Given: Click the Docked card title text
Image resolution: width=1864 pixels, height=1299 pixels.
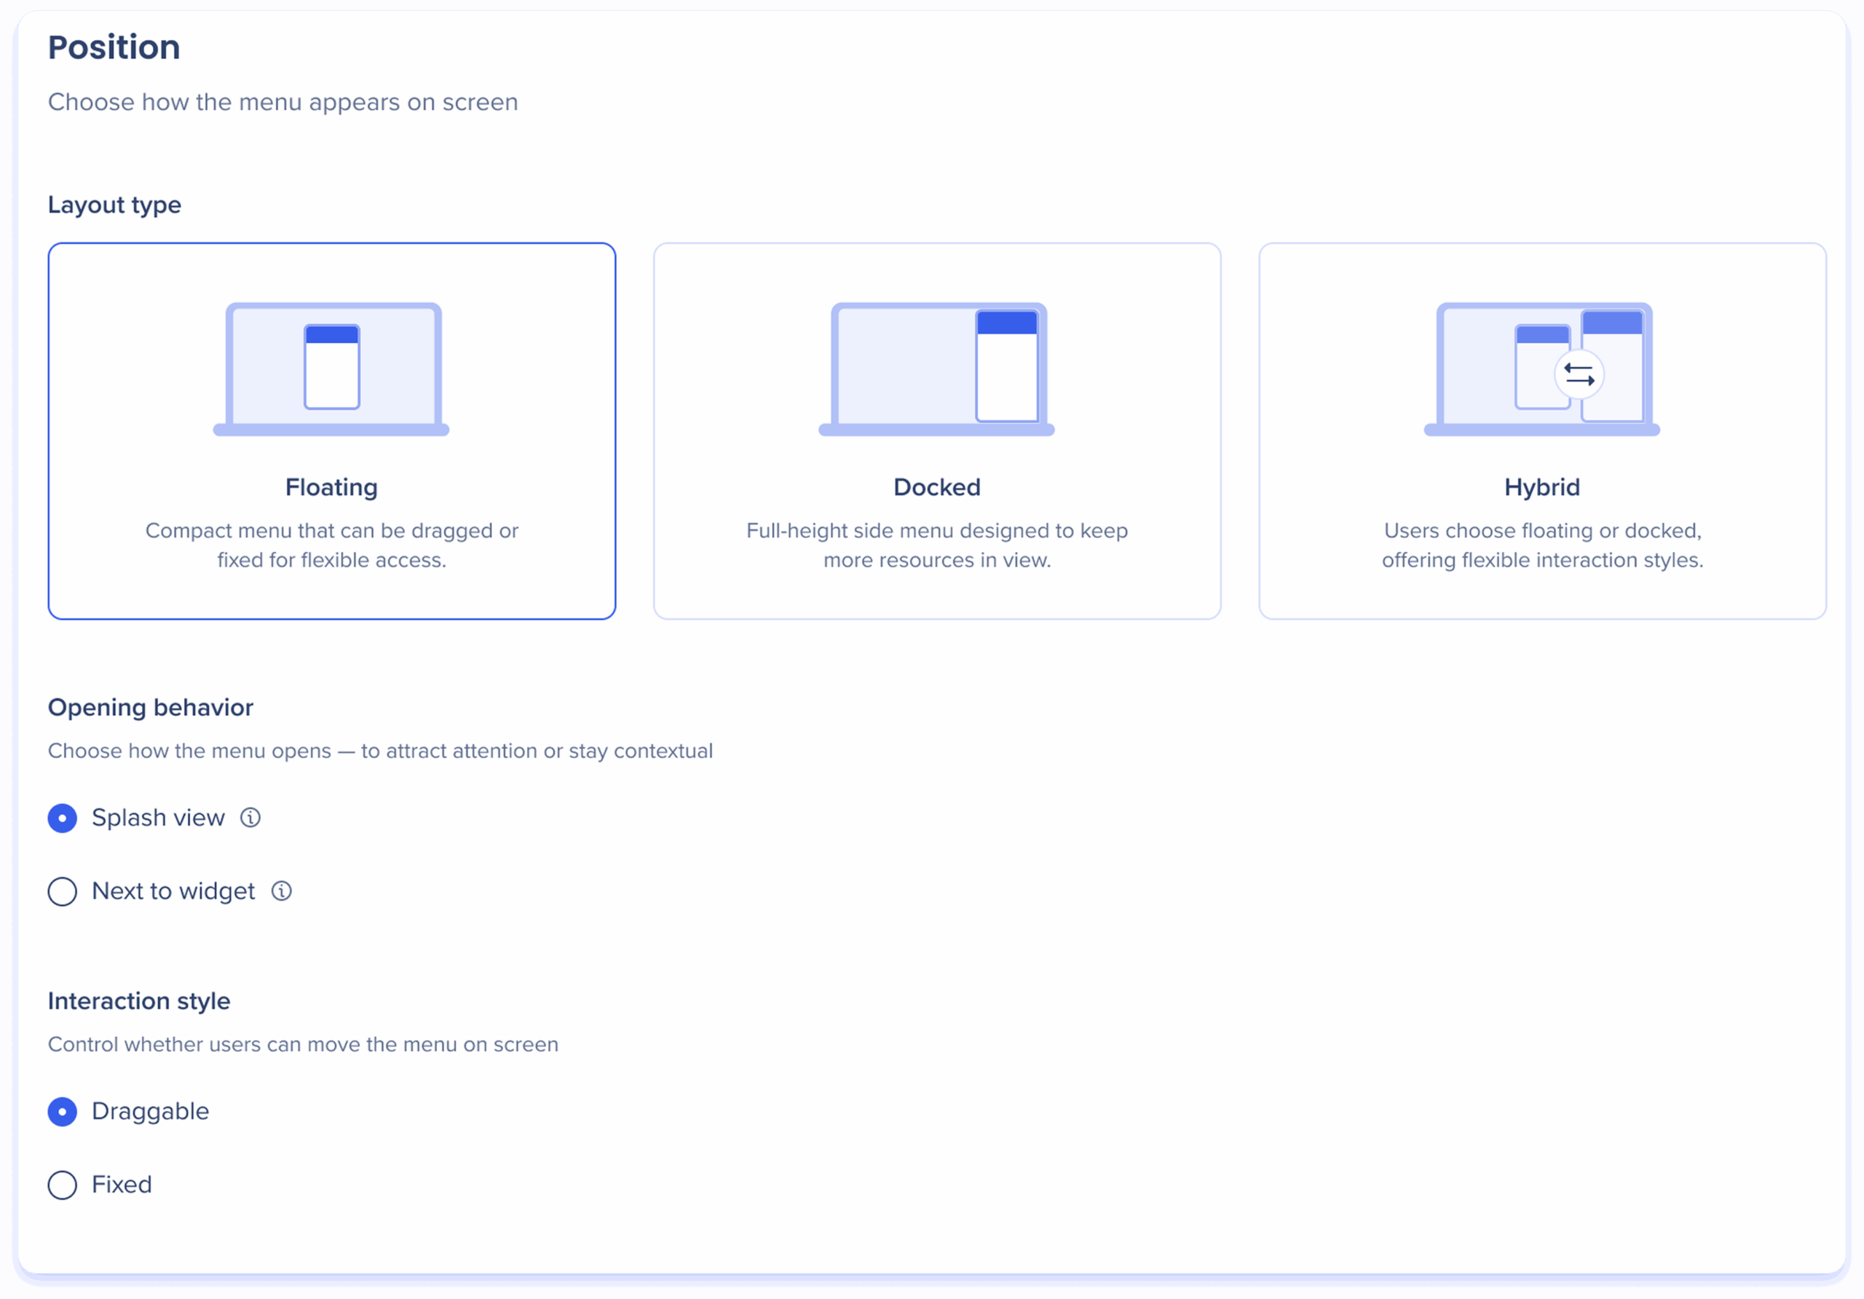Looking at the screenshot, I should 936,487.
